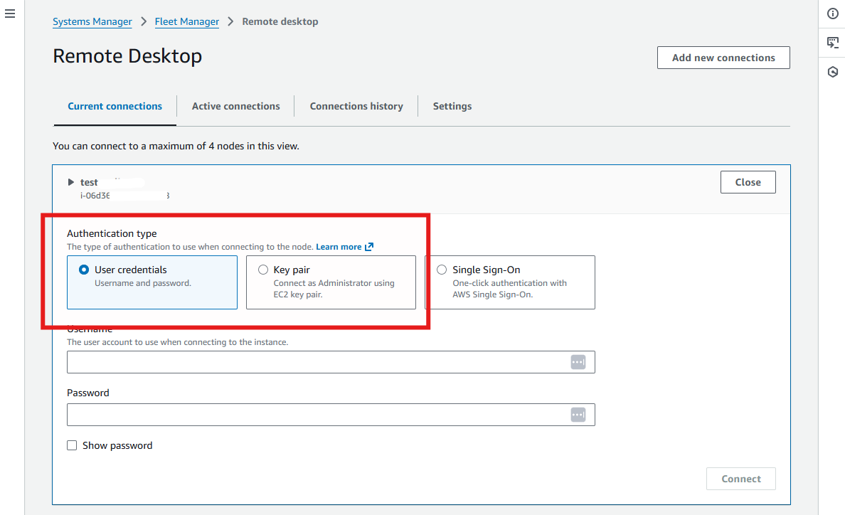Click the info icon in the right sidebar

click(x=832, y=13)
